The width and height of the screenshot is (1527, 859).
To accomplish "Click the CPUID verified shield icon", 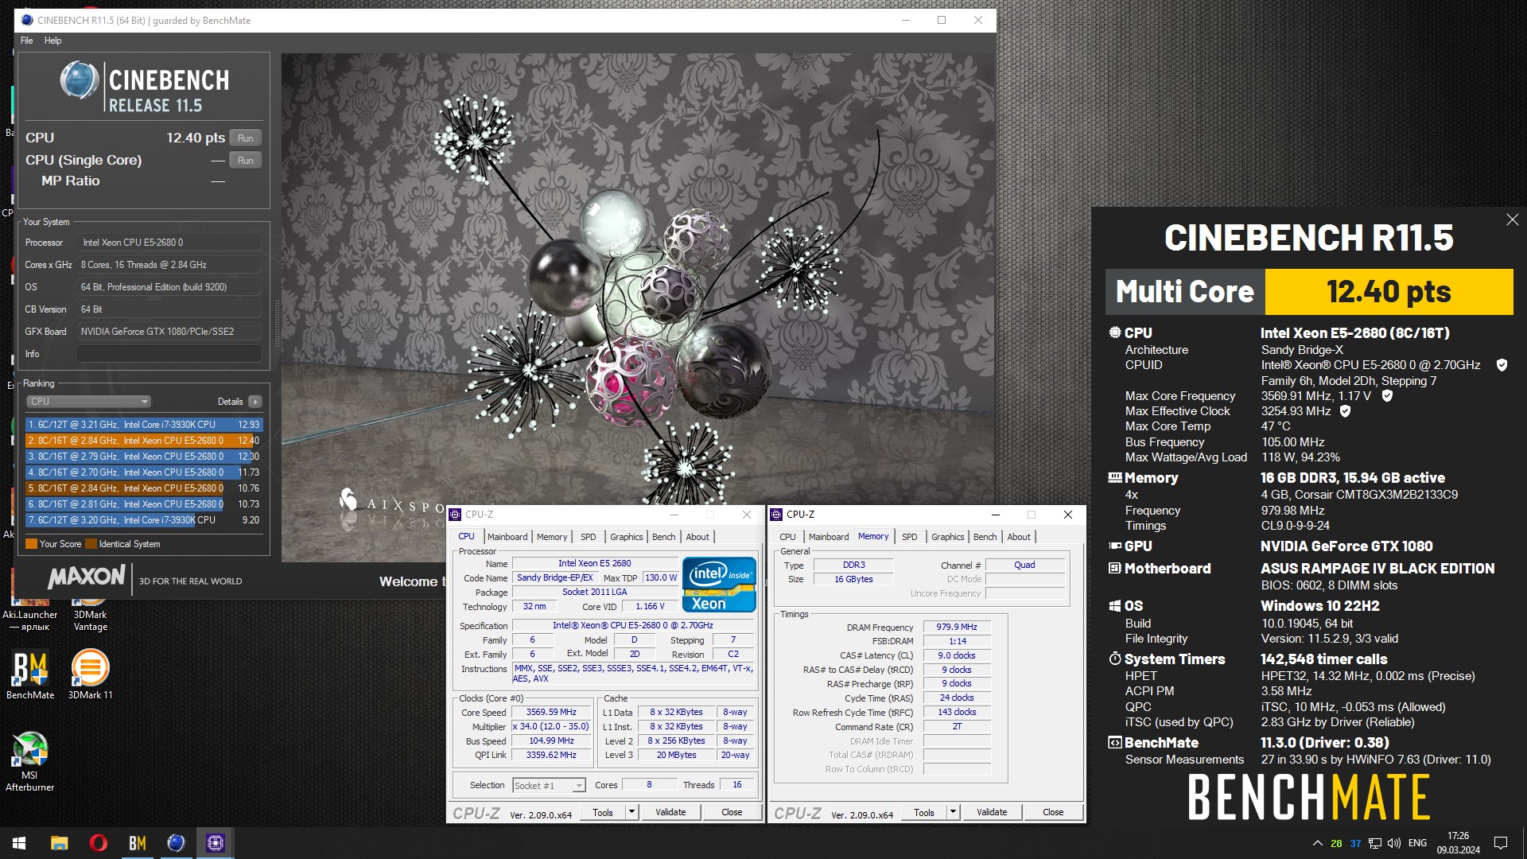I will pos(1502,365).
